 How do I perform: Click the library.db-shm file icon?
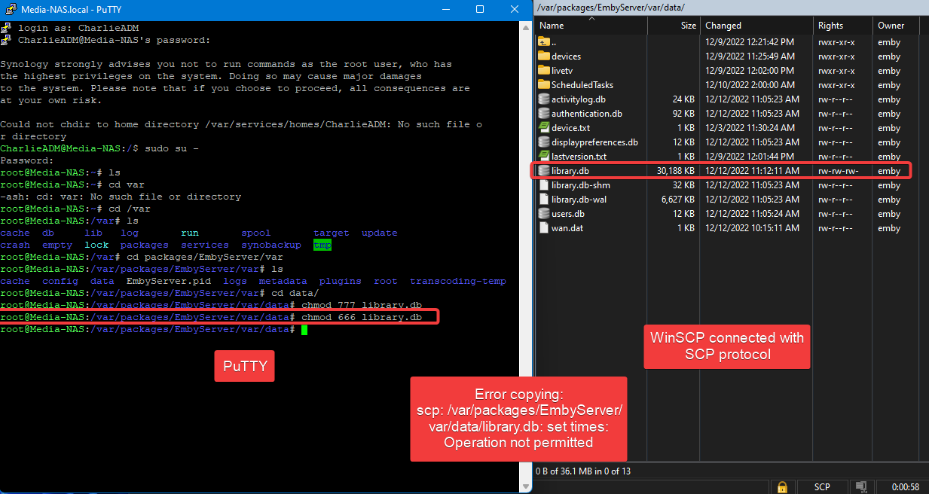(544, 185)
